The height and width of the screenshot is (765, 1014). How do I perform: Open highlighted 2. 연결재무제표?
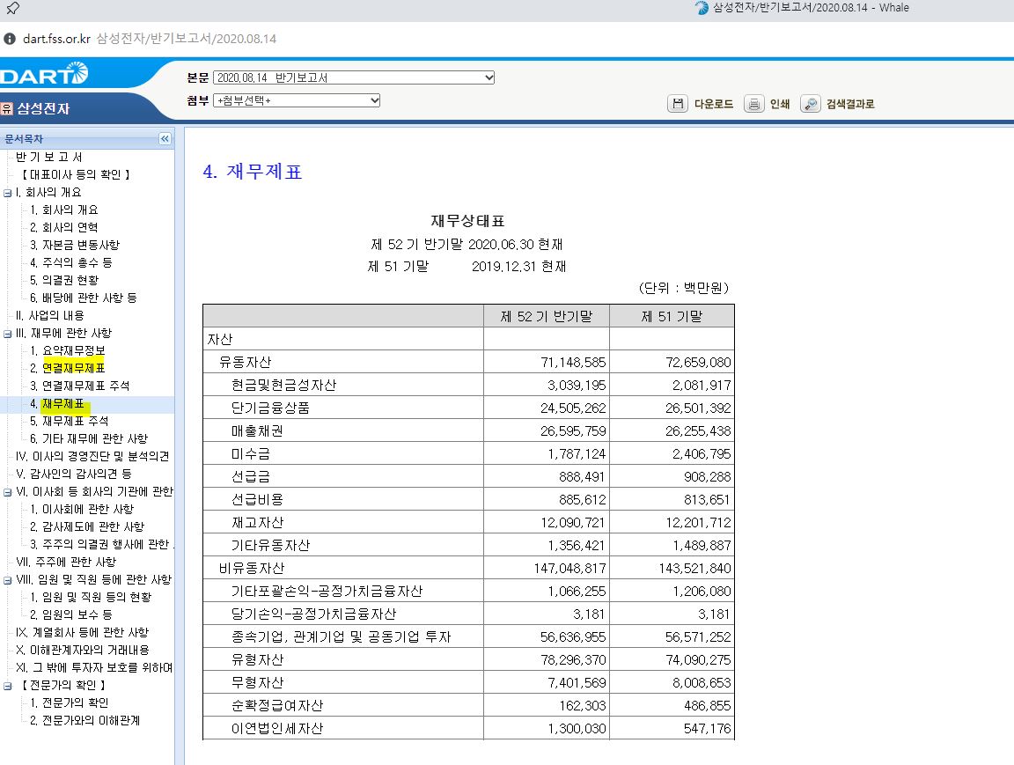click(67, 368)
